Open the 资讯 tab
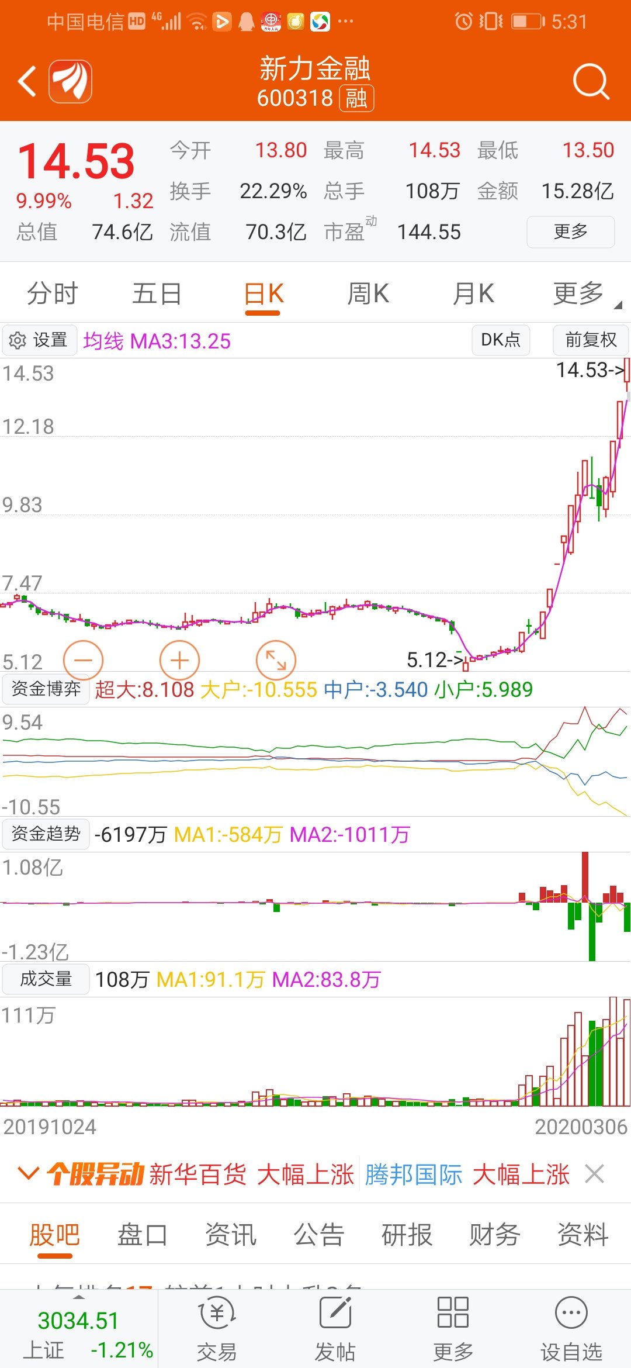This screenshot has width=631, height=1368. [x=231, y=1235]
